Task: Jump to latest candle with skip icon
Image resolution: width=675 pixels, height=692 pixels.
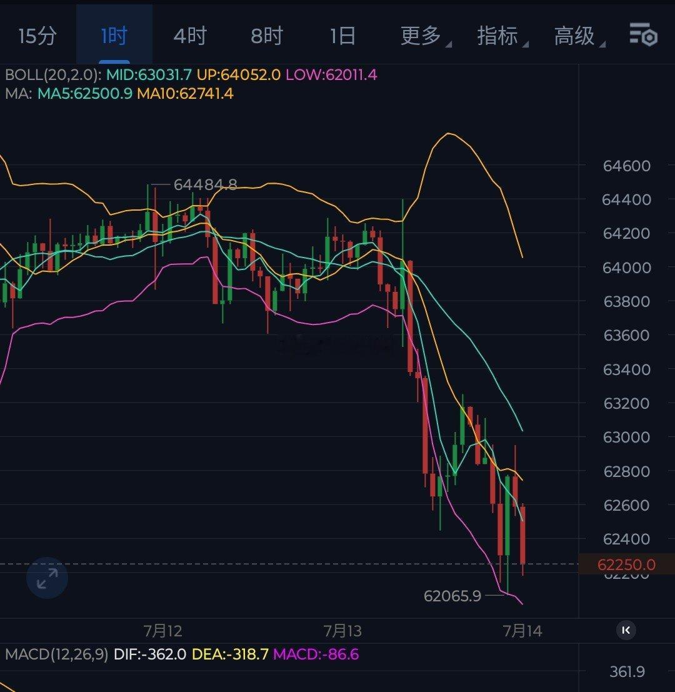Action: pyautogui.click(x=626, y=630)
